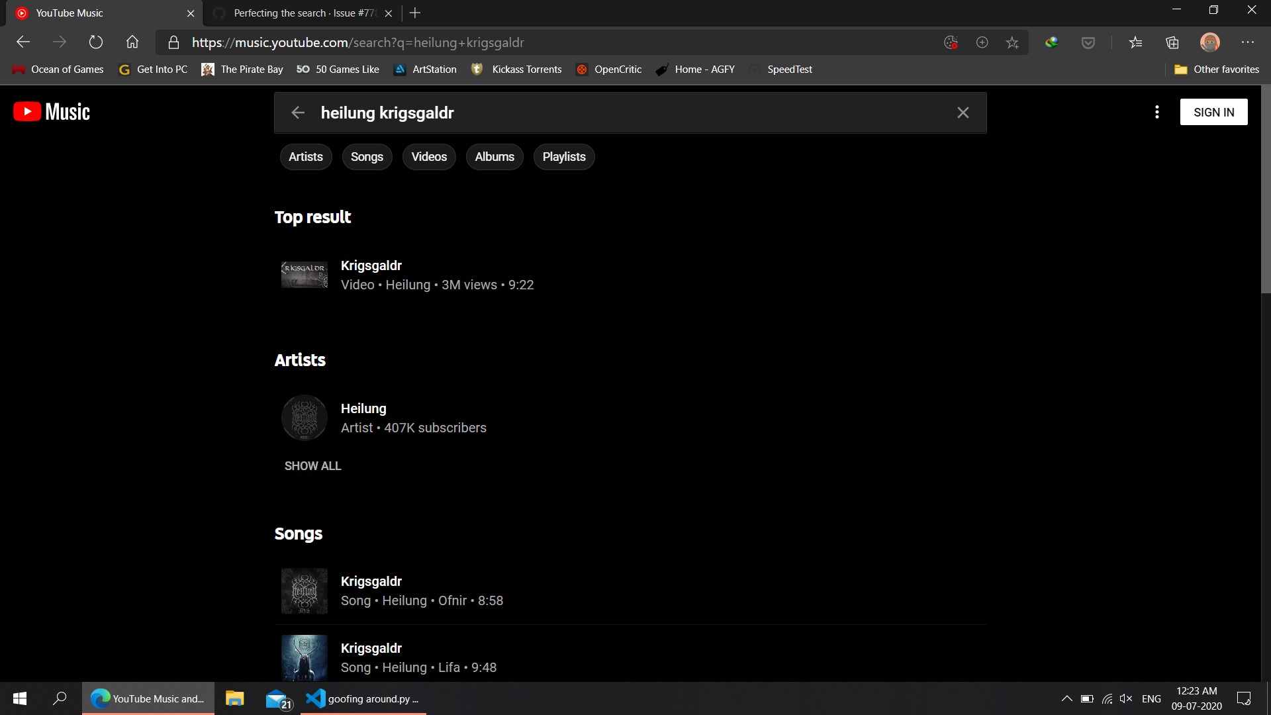Screen dimensions: 1271x715
Task: Click the browser address bar URL
Action: [358, 43]
